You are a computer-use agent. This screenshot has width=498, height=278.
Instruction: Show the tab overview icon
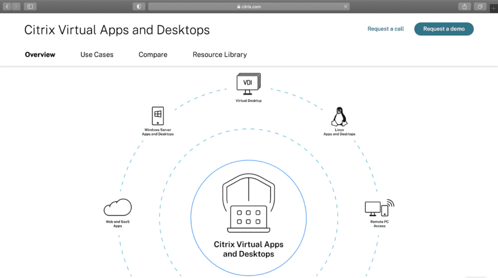coord(480,6)
